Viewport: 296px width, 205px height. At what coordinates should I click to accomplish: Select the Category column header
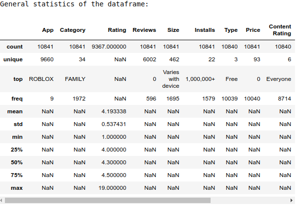pos(73,30)
